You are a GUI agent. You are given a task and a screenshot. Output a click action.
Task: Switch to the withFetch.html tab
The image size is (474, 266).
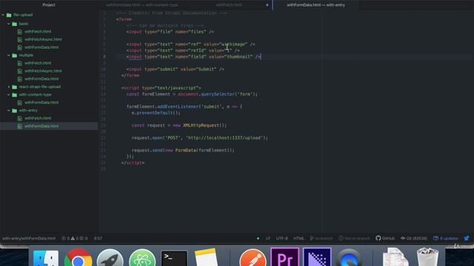229,5
